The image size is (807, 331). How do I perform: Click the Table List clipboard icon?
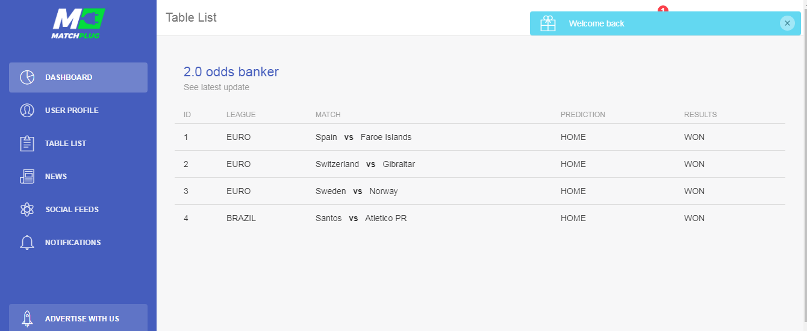[x=27, y=144]
